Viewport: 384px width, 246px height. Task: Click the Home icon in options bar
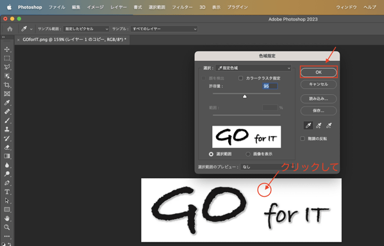10,29
